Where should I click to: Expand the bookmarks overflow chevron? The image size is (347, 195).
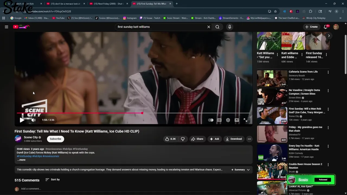point(340,18)
